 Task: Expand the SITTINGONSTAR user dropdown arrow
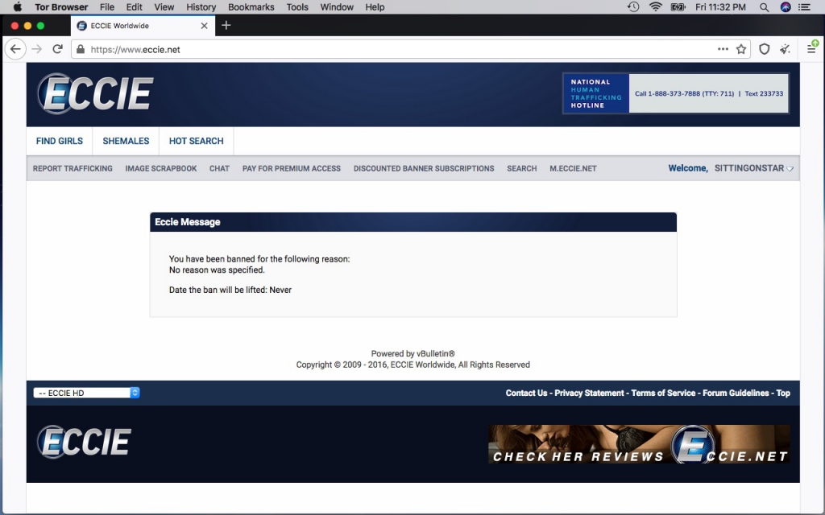click(790, 169)
